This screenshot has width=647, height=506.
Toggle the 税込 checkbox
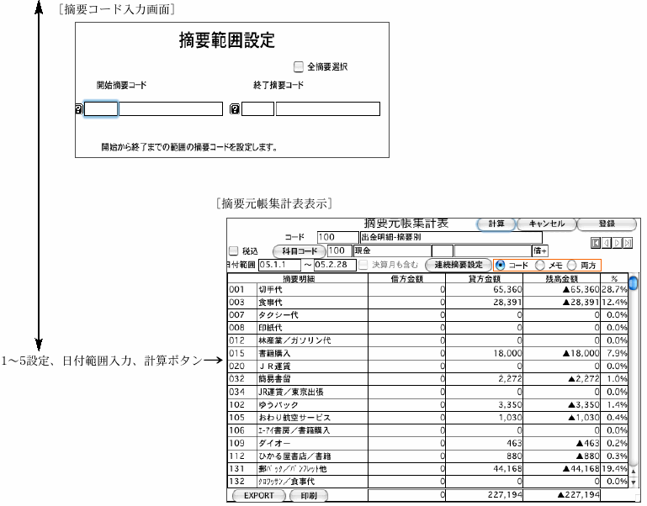click(234, 250)
